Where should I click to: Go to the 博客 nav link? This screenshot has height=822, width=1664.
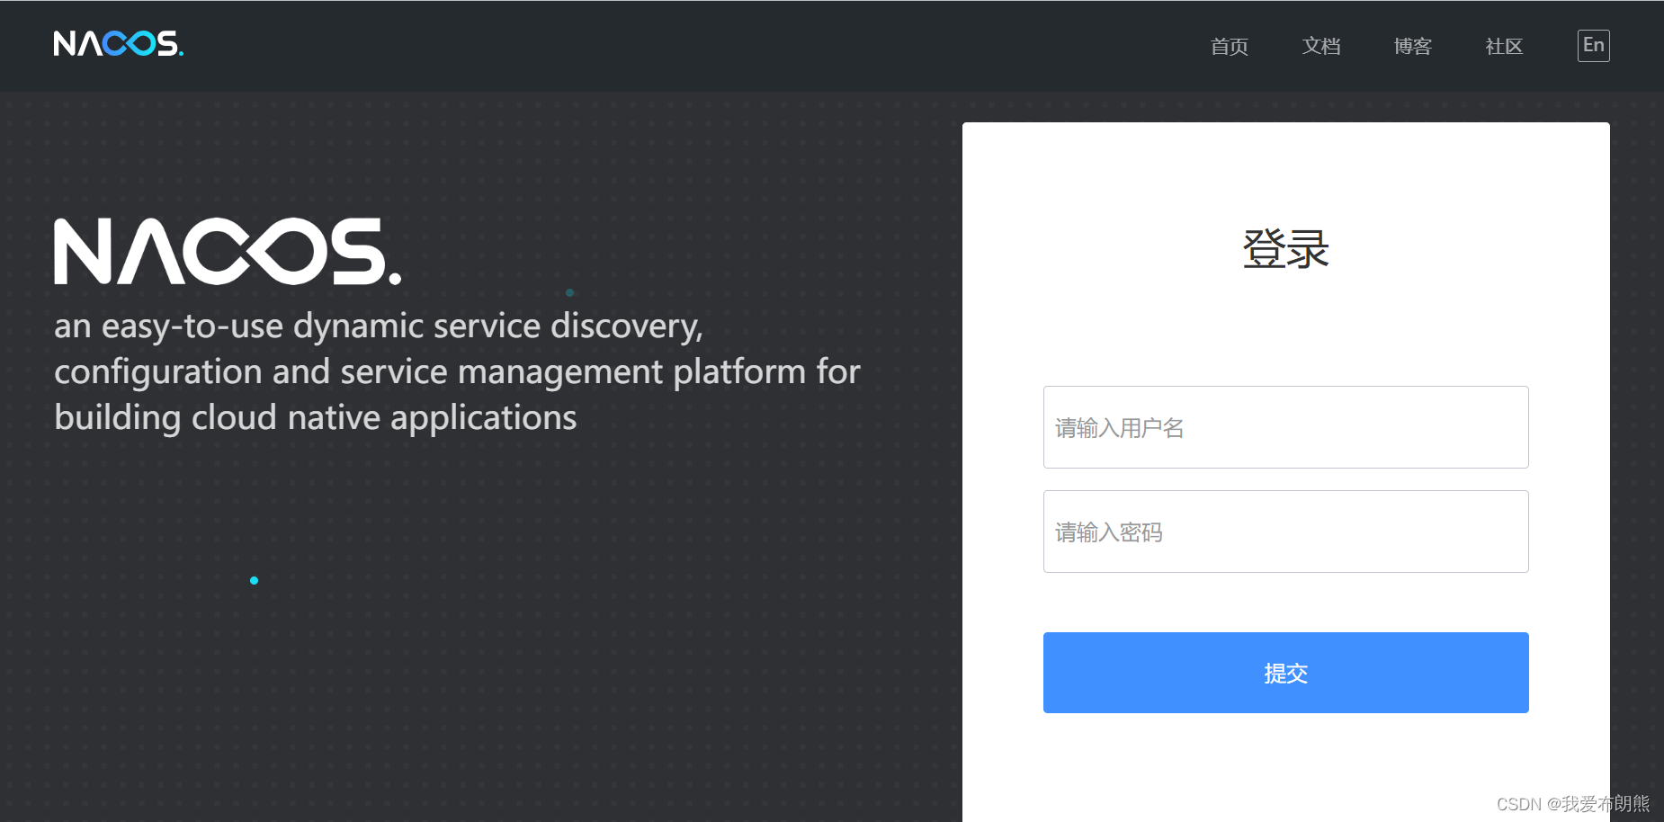pos(1412,46)
